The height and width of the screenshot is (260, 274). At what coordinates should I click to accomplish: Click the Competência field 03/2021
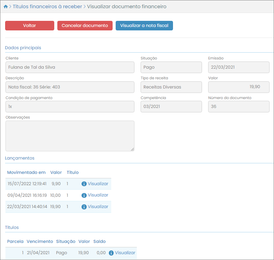(x=171, y=107)
